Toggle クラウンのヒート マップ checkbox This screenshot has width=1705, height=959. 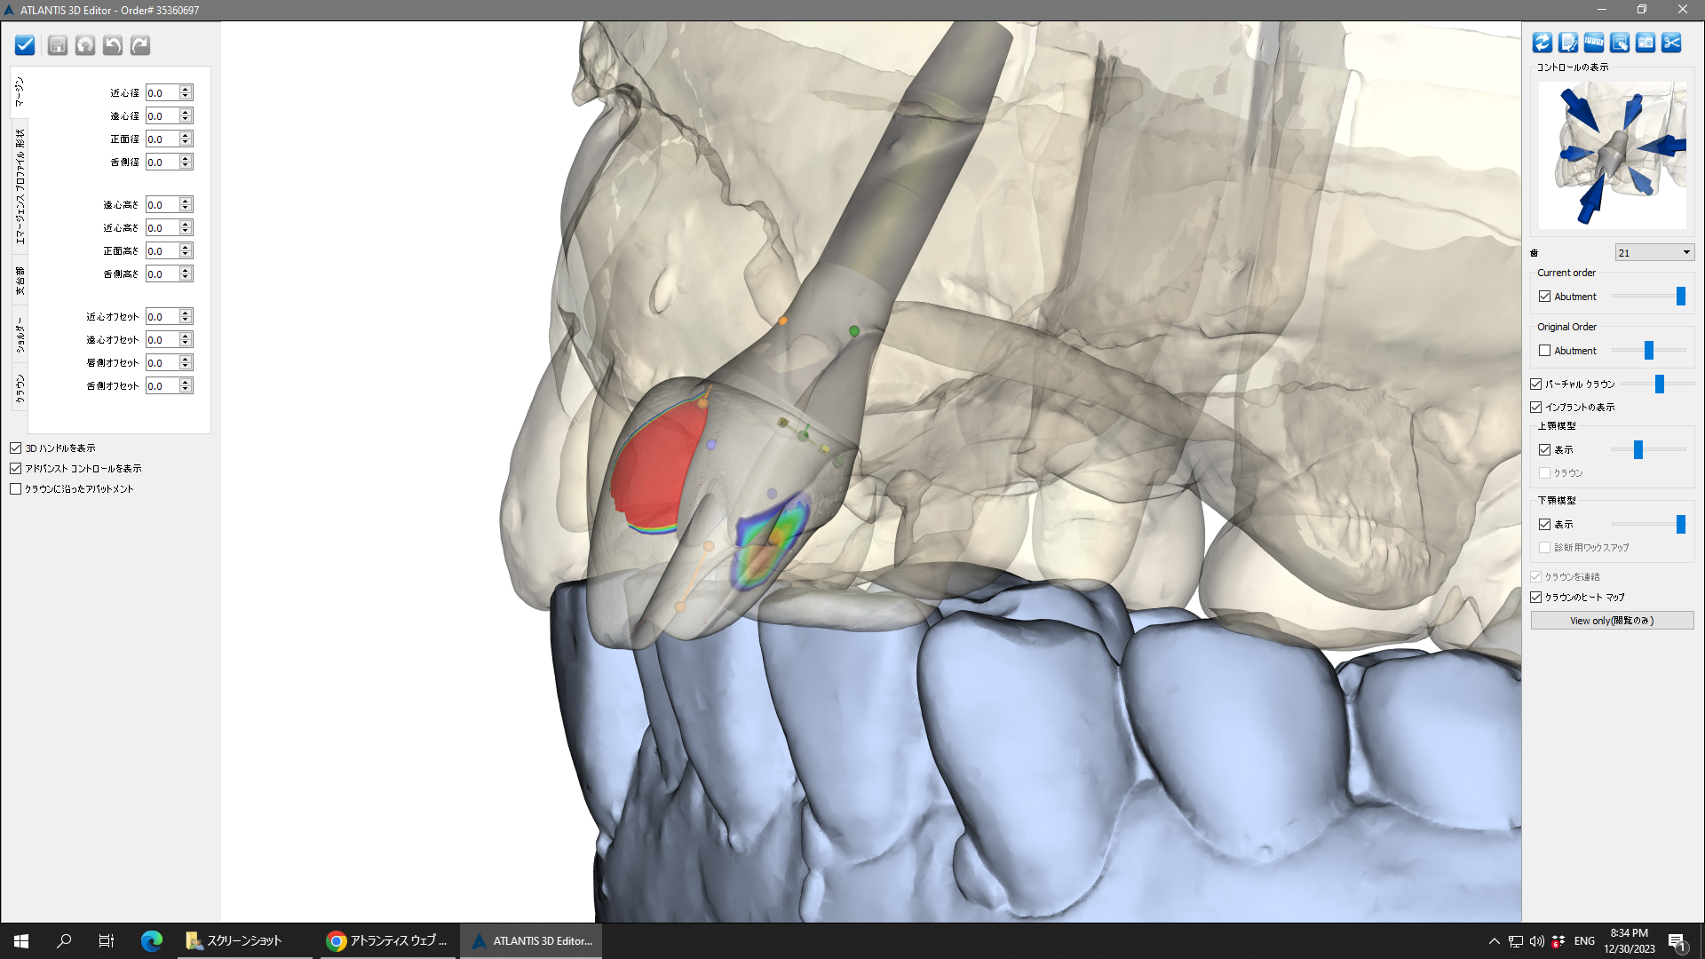point(1536,598)
